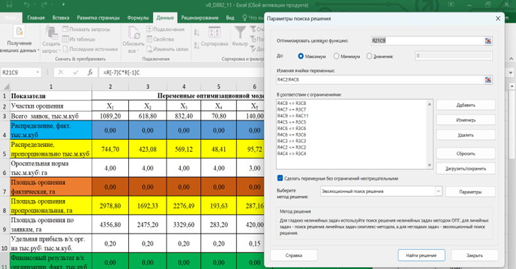
Task: Click the Найти решение button
Action: [x=421, y=255]
